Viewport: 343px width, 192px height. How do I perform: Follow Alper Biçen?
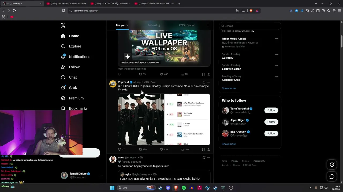click(x=271, y=122)
